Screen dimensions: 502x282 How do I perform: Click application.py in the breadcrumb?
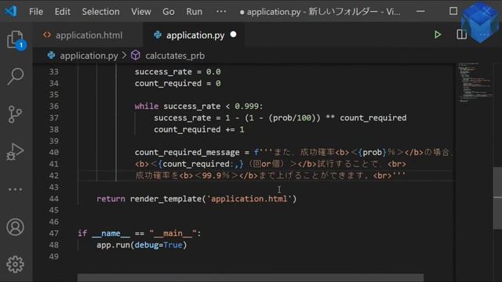coord(89,56)
